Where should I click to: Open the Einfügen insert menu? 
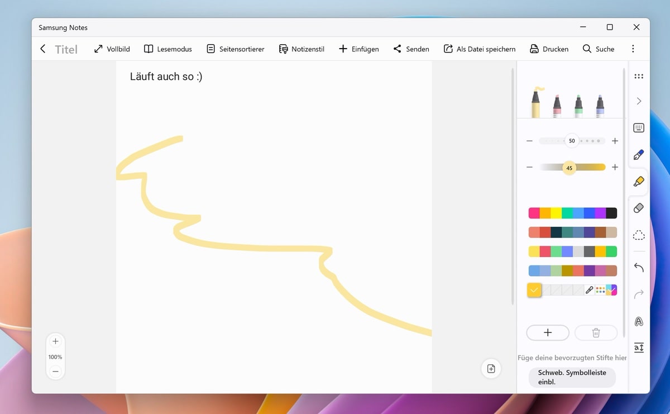click(x=358, y=49)
